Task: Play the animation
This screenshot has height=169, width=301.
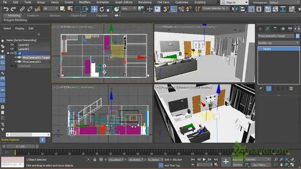Action: [204, 159]
